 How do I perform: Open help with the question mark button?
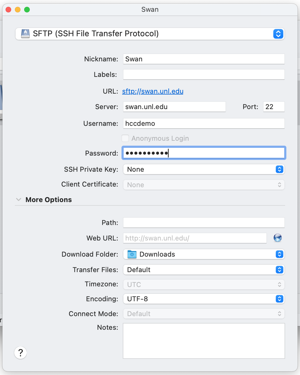(20, 353)
